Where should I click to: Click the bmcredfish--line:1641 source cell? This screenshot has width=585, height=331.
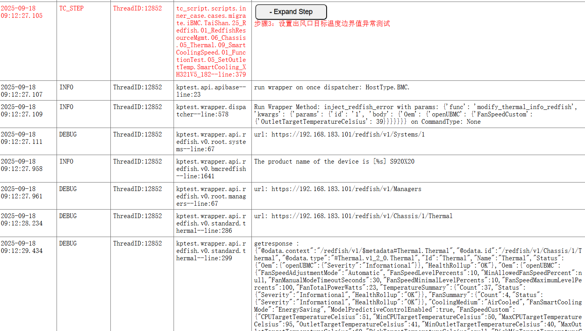point(211,169)
